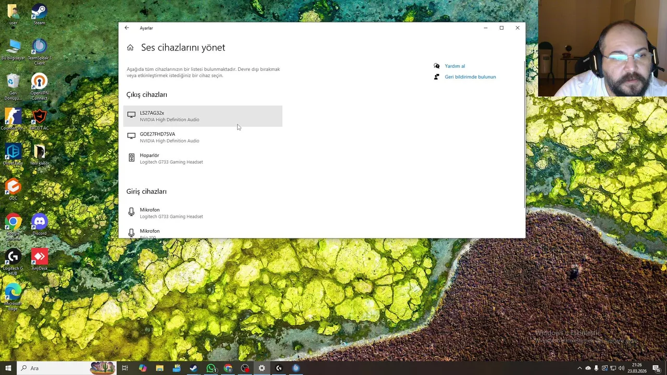This screenshot has height=375, width=667.
Task: Select the GOE27FHD75VA output device
Action: coord(203,137)
